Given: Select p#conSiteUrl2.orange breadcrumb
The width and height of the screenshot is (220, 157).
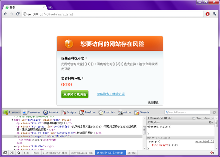Looking at the screenshot, I should pyautogui.click(x=110, y=153).
